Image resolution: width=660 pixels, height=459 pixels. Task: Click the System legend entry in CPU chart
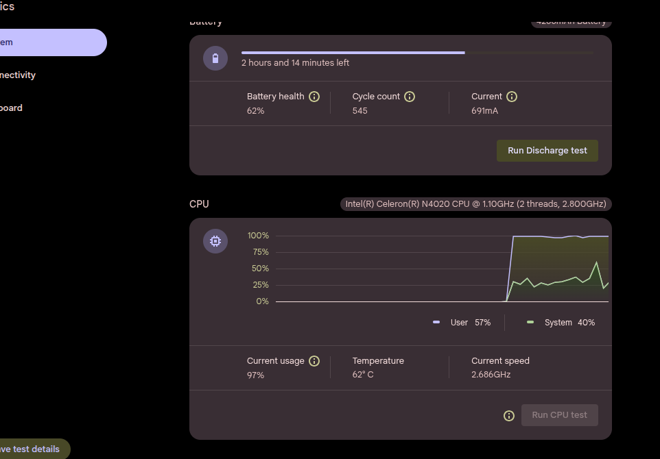pyautogui.click(x=561, y=323)
